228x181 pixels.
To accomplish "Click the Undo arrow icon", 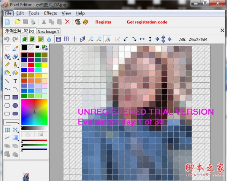I will 7,39.
